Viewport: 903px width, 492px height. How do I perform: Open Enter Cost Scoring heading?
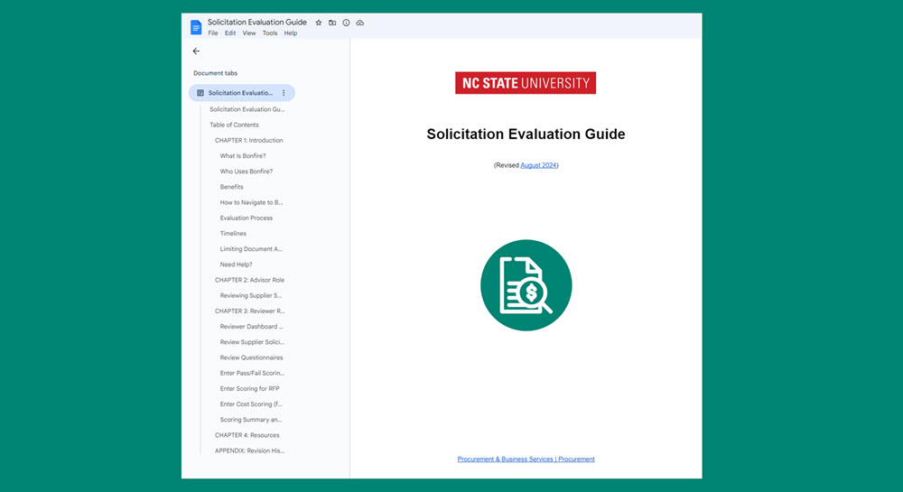[x=250, y=404]
